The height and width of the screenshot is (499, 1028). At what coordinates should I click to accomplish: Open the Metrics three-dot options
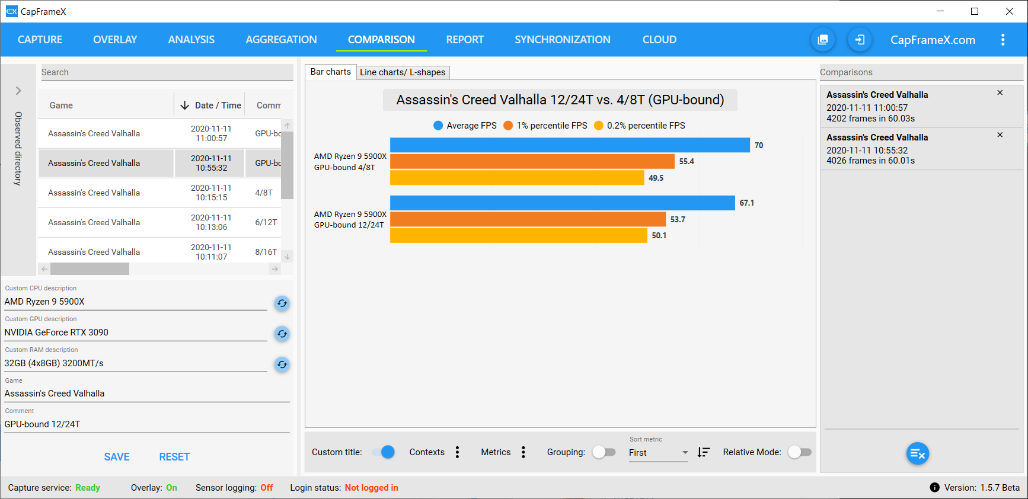tap(523, 452)
